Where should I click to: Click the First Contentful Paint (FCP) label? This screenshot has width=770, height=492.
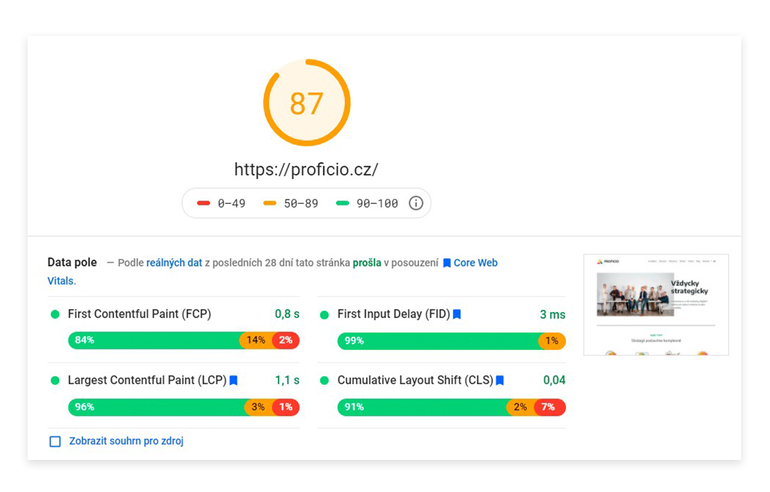tap(139, 314)
